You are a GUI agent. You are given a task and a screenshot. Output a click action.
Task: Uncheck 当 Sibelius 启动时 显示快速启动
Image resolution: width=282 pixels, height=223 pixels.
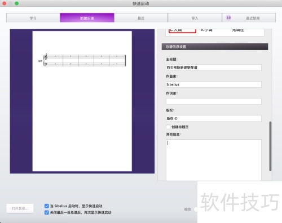click(47, 206)
